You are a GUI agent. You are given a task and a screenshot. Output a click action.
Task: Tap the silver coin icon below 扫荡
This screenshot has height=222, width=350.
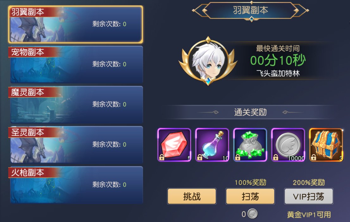253,214
